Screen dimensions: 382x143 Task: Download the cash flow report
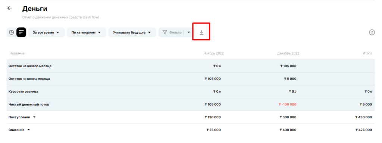201,32
